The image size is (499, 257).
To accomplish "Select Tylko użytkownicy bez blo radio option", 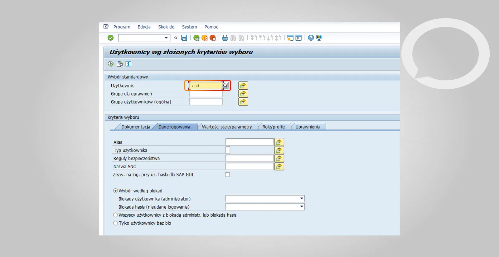I will click(x=115, y=223).
